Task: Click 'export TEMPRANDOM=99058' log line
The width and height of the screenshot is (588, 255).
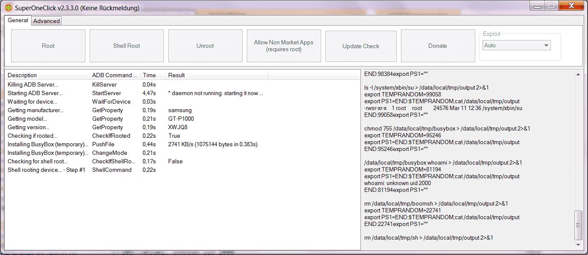Action: point(403,94)
